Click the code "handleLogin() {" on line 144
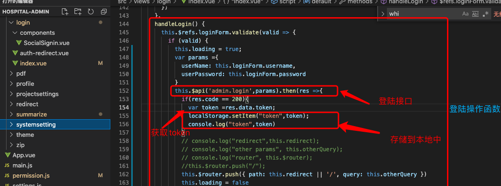 pyautogui.click(x=180, y=24)
